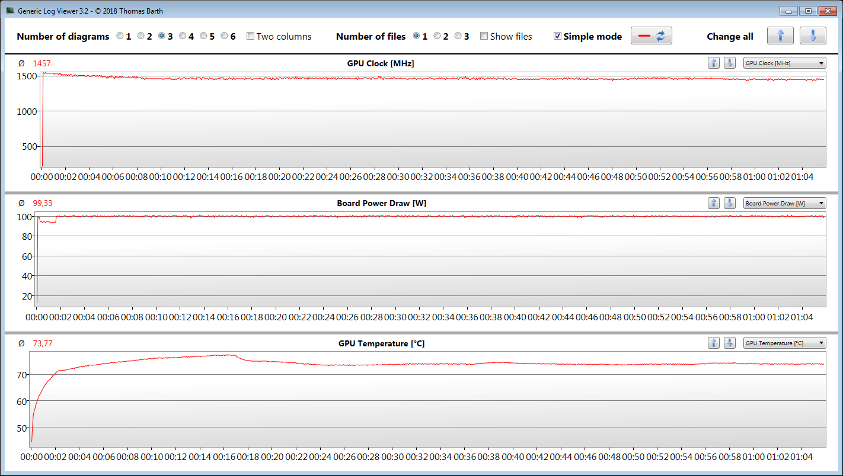843x476 pixels.
Task: Select 2 diagrams radio button
Action: tap(141, 36)
